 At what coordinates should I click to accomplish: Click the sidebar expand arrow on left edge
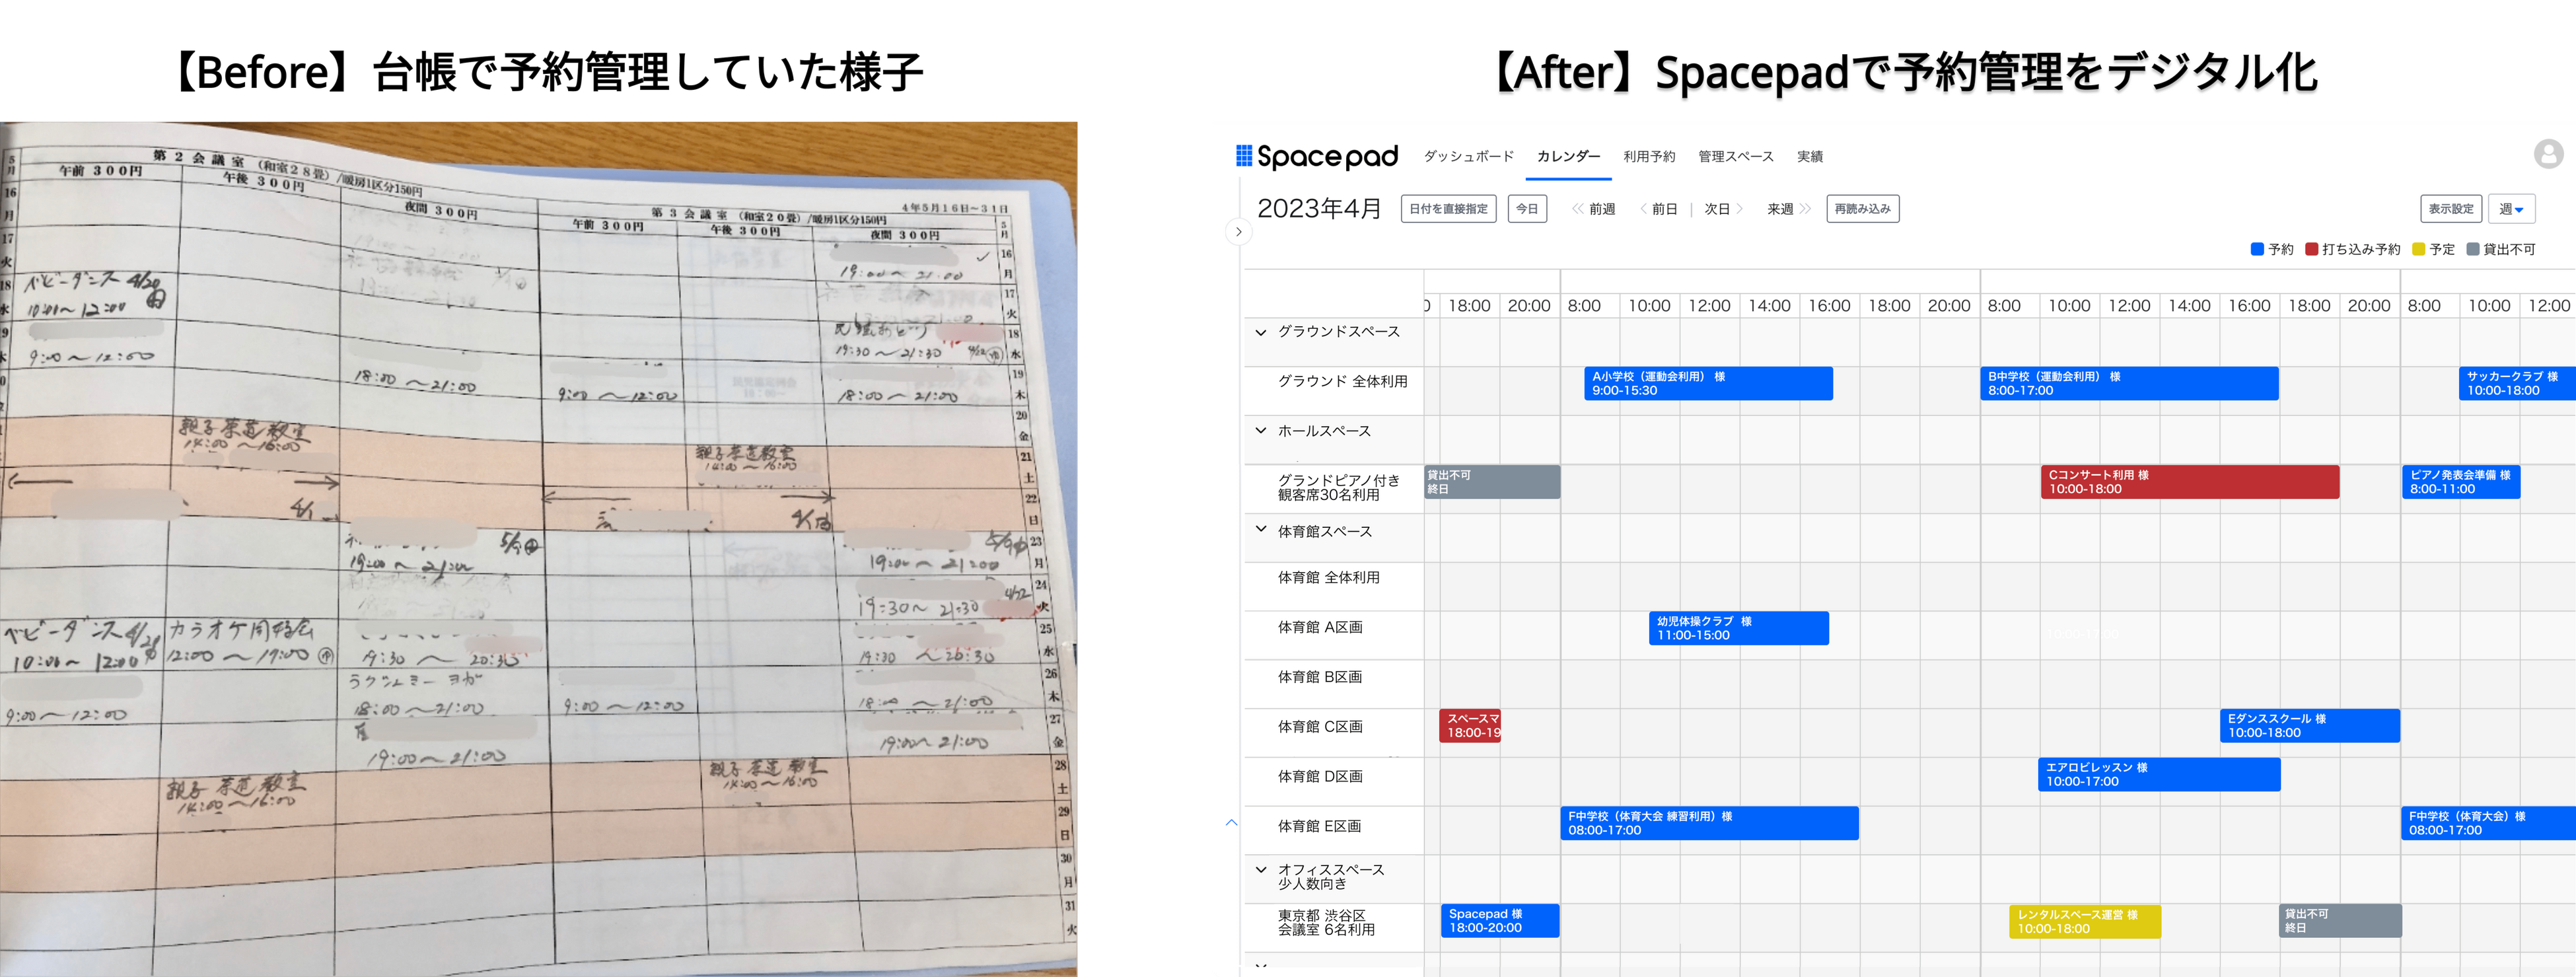pyautogui.click(x=1238, y=231)
